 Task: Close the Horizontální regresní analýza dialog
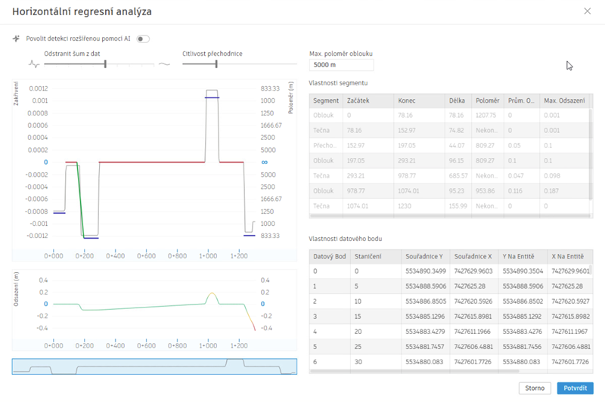coord(588,11)
